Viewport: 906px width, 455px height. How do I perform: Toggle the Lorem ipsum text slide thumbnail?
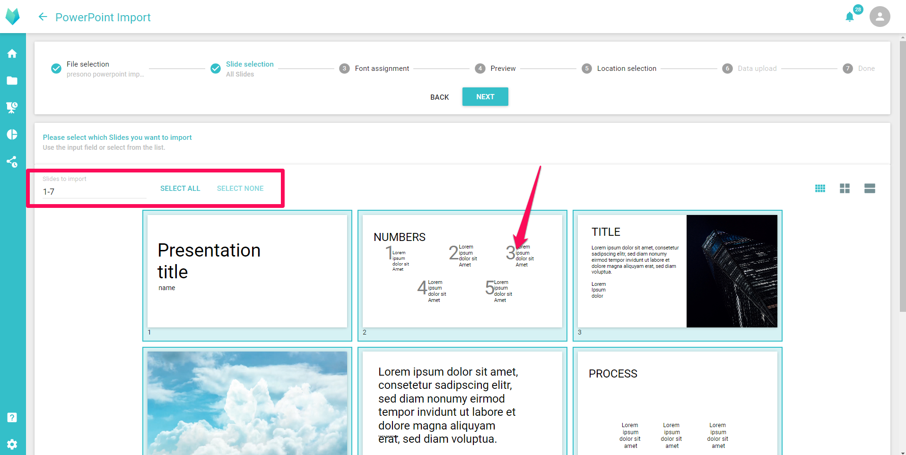(462, 402)
